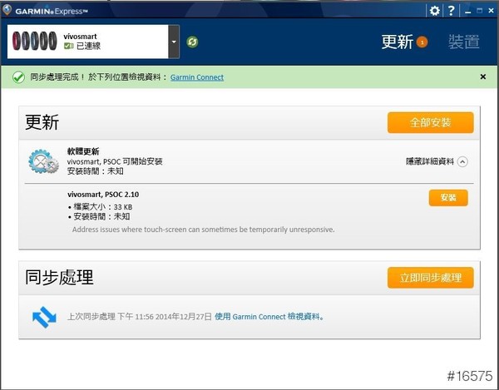Click the orange update count badge

(x=422, y=42)
